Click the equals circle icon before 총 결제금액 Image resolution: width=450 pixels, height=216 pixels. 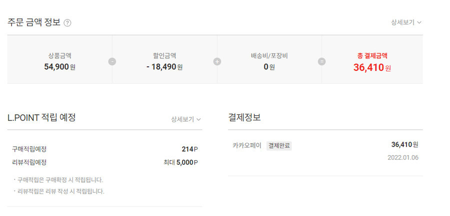click(x=321, y=61)
